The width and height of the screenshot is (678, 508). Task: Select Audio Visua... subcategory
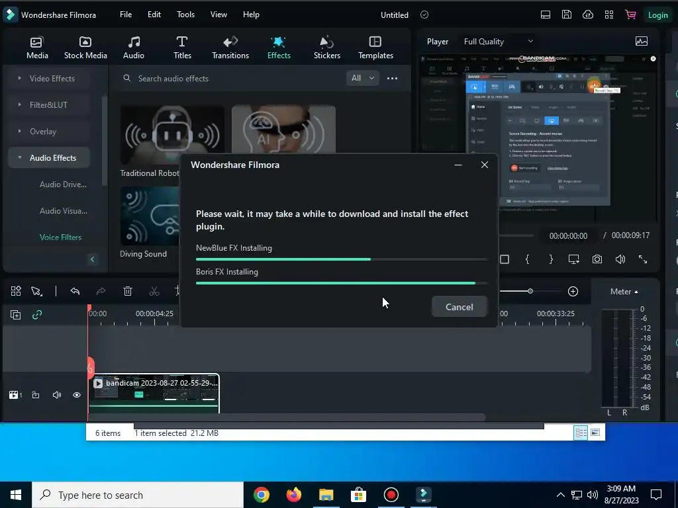[x=64, y=211]
